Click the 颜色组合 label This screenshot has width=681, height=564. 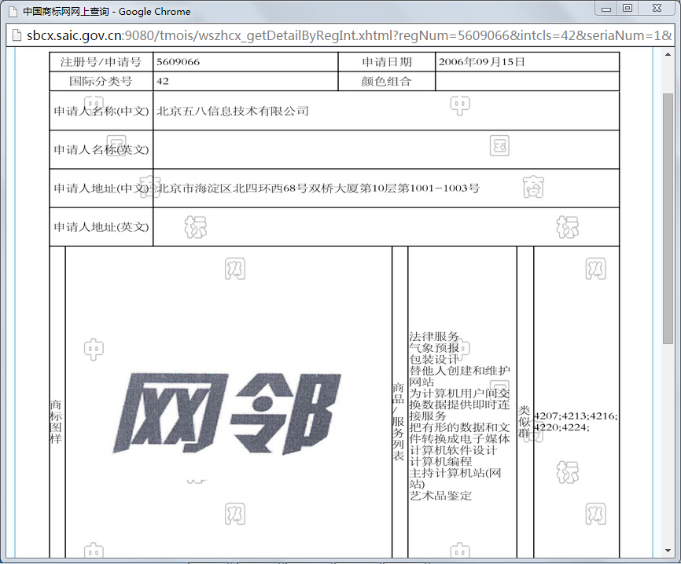(x=386, y=81)
